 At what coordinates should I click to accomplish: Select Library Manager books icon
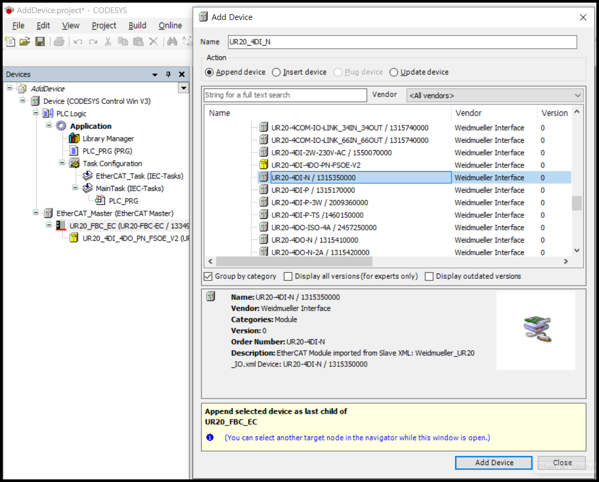[x=74, y=138]
